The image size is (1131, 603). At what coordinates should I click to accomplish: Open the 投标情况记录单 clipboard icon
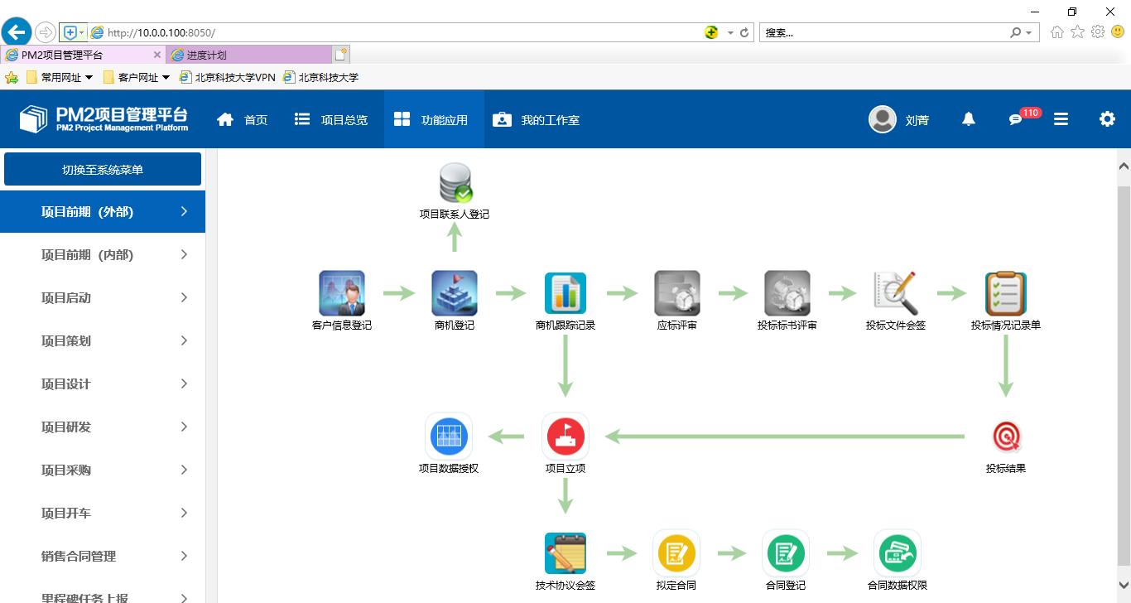click(x=1005, y=293)
